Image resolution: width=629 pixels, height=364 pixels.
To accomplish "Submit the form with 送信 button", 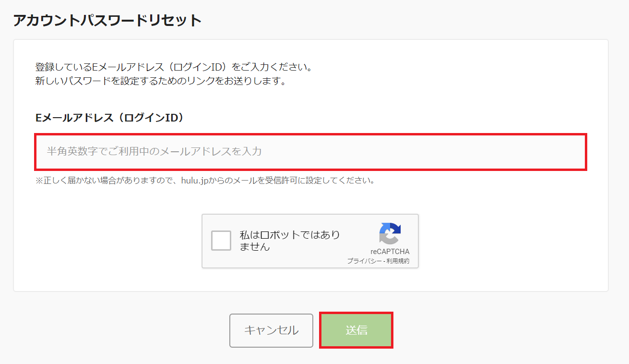I will pos(356,330).
